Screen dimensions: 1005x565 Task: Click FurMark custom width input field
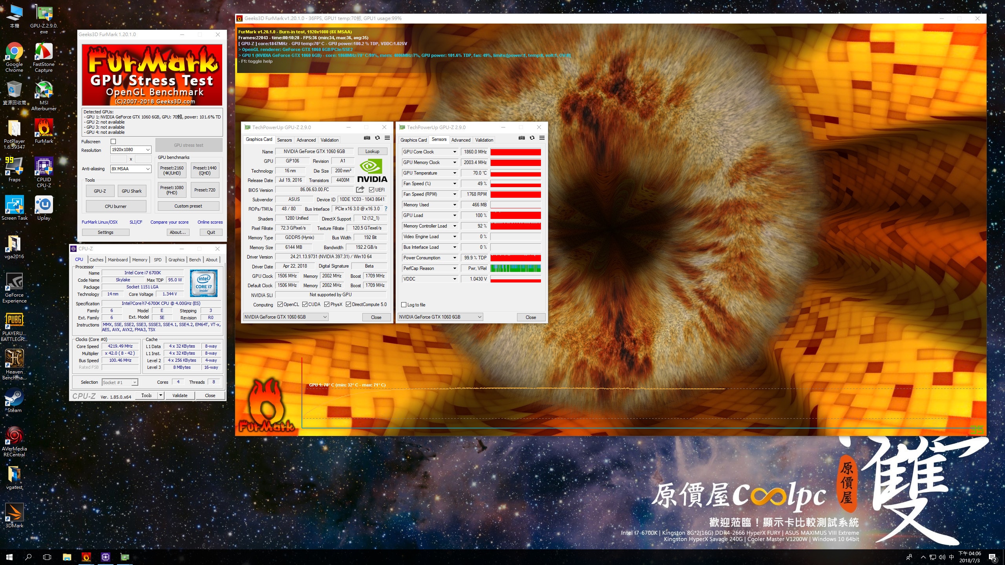(x=119, y=159)
